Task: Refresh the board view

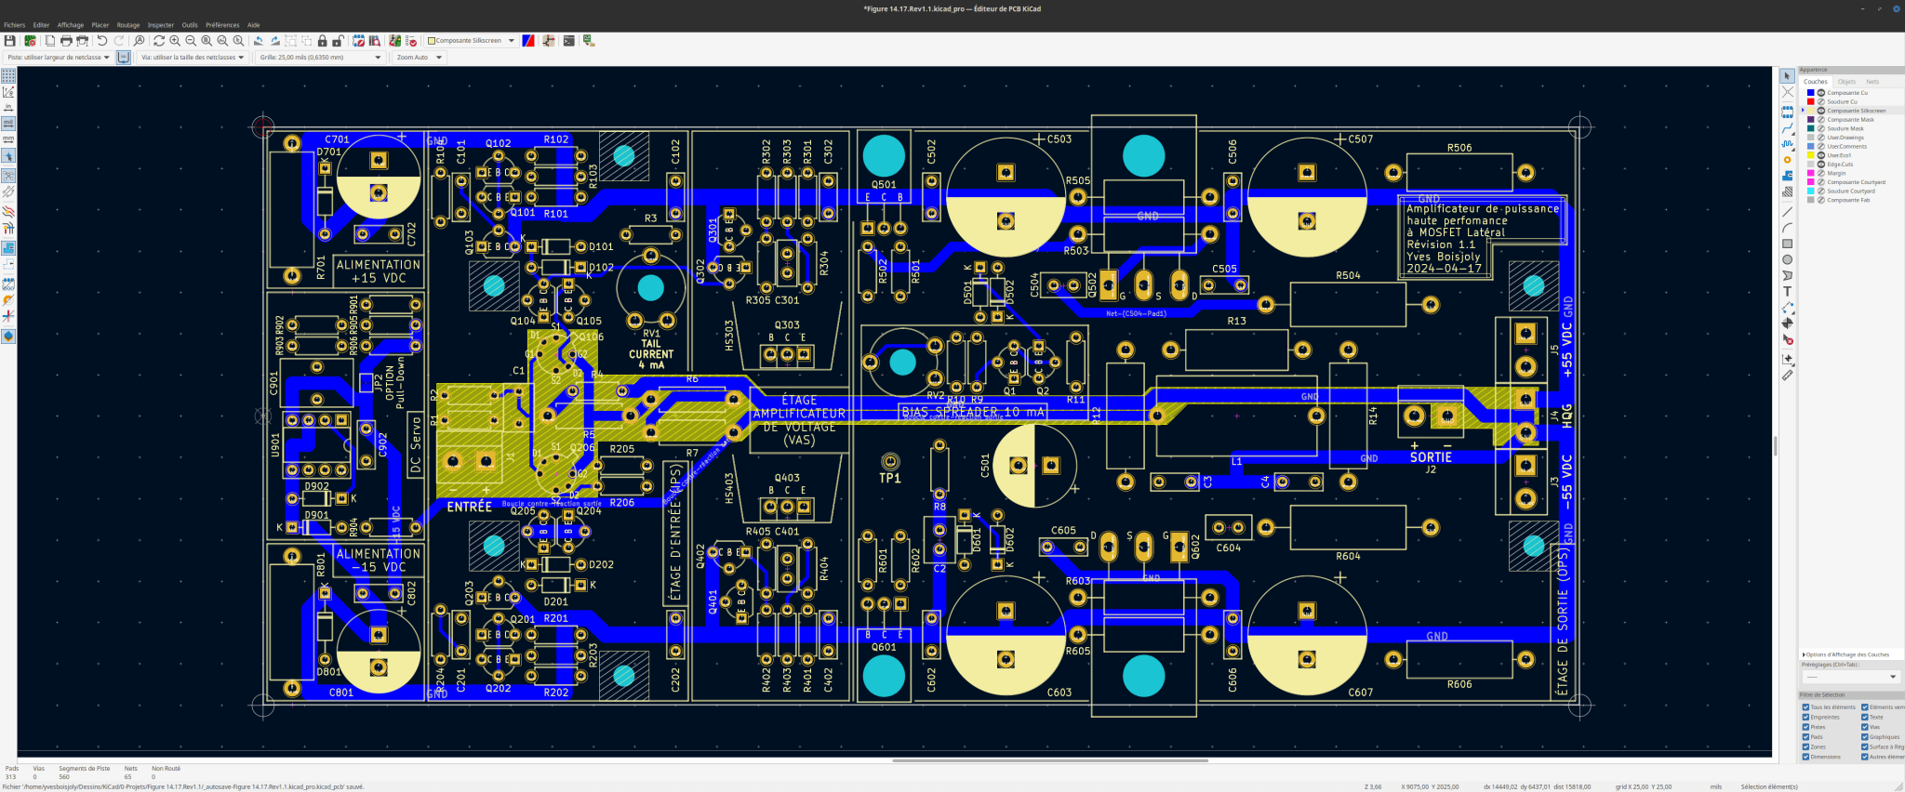Action: (x=159, y=41)
